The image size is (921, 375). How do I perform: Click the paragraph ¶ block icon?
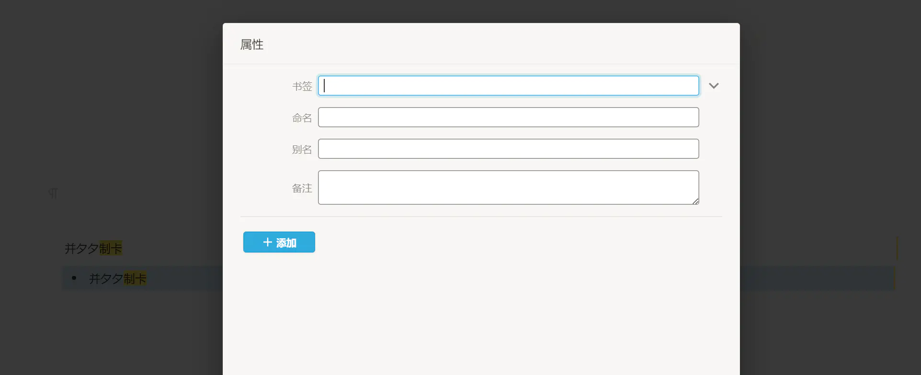click(53, 193)
